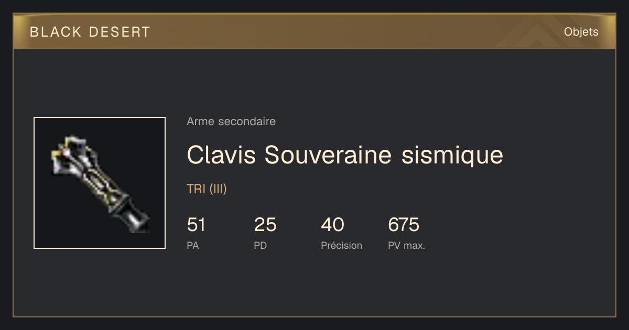Click the handle end of the Clavis icon

pos(137,220)
